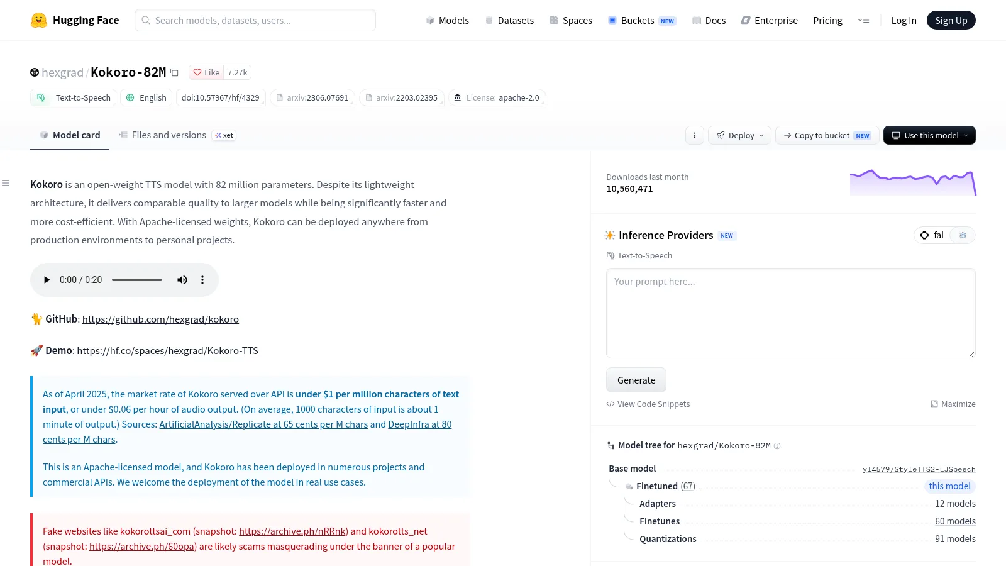This screenshot has width=1006, height=566.
Task: Open the arxiv:2306.07691 paper tag
Action: pos(312,97)
